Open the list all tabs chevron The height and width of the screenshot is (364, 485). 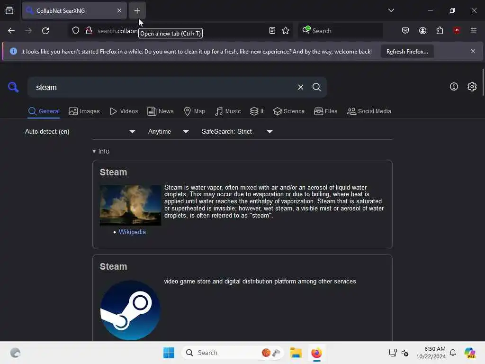[391, 10]
